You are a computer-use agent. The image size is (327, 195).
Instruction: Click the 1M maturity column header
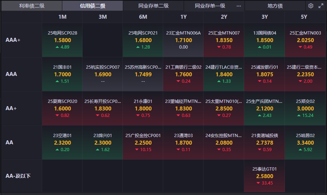tap(62, 17)
